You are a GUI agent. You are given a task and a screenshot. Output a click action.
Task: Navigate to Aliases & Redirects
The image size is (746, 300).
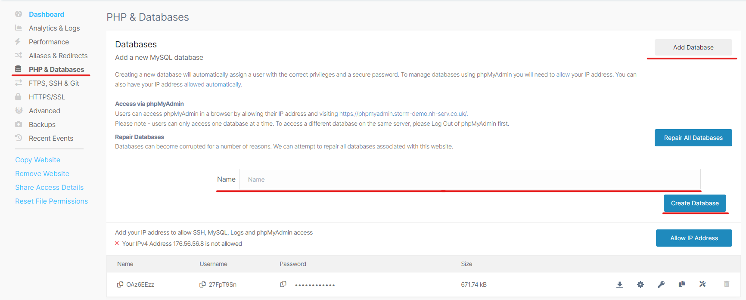(x=58, y=56)
